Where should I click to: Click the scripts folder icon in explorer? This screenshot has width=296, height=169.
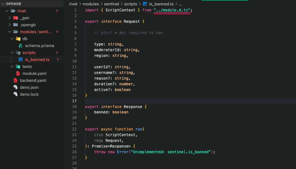click(18, 53)
